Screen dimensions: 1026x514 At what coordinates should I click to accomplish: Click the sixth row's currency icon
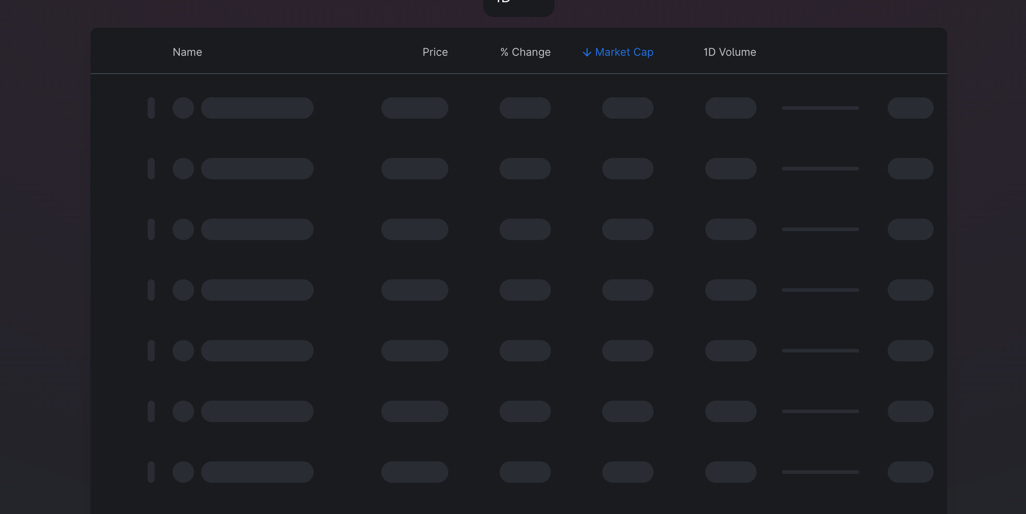coord(183,411)
